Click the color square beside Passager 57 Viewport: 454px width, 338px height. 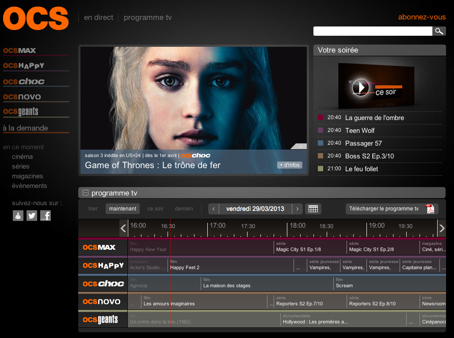pos(320,143)
